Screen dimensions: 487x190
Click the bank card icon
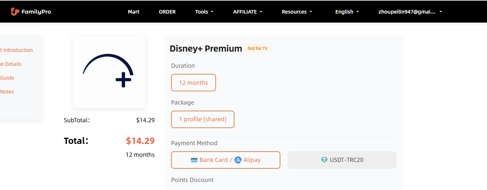pos(194,160)
